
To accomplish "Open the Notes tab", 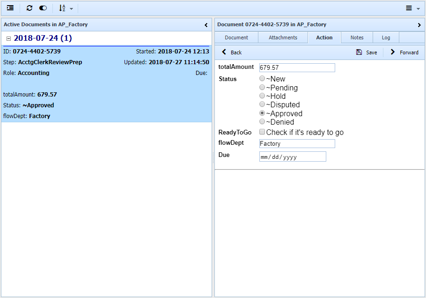I will (x=357, y=37).
